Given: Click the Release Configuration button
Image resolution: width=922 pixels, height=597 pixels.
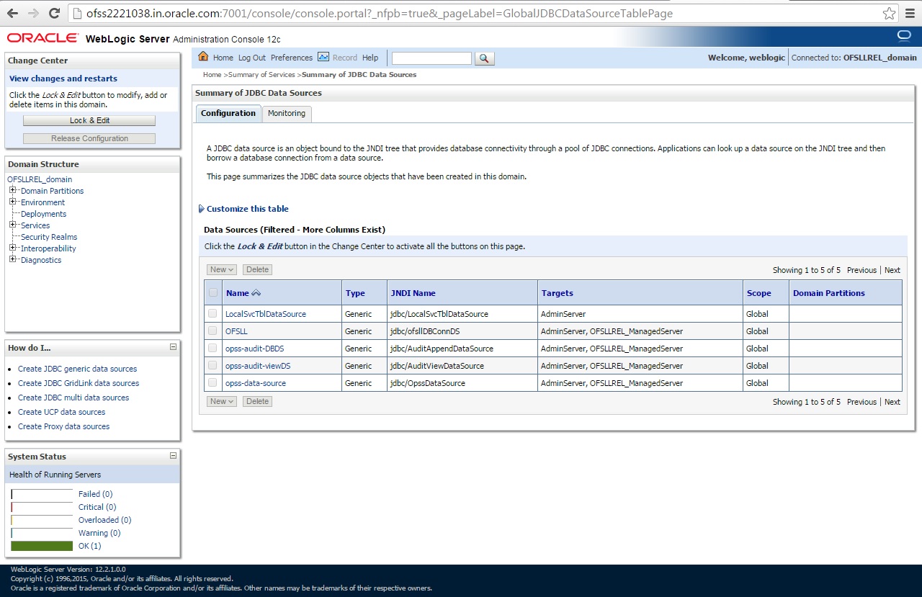Looking at the screenshot, I should coord(89,138).
